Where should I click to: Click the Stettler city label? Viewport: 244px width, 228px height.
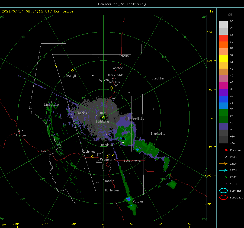158,78
